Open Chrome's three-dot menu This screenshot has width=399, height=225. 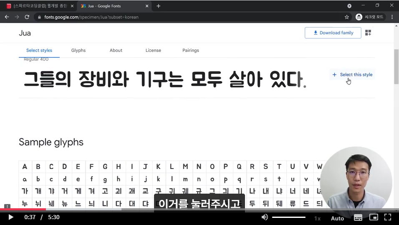[x=392, y=17]
